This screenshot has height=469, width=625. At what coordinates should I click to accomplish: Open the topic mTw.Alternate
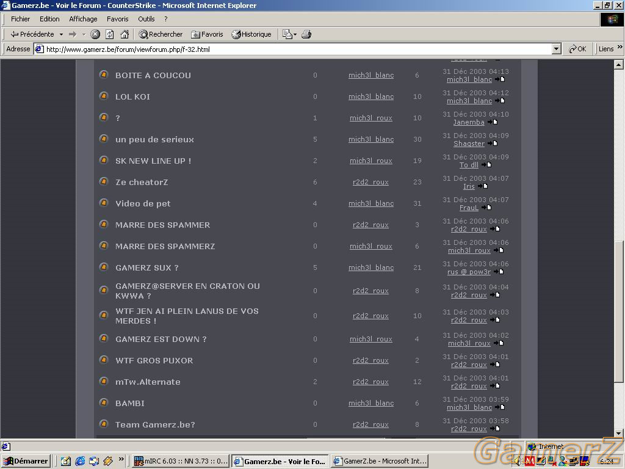[x=148, y=382]
